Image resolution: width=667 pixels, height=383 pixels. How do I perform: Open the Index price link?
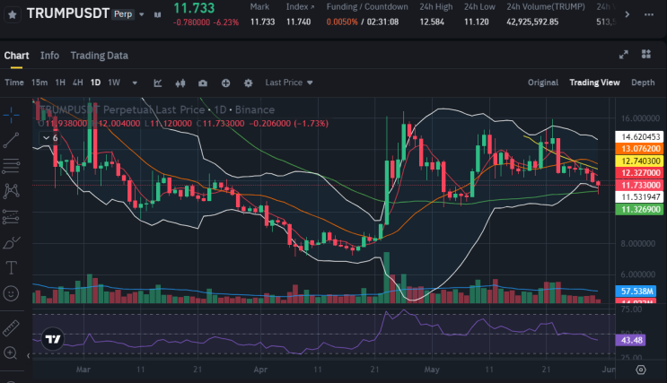[300, 7]
